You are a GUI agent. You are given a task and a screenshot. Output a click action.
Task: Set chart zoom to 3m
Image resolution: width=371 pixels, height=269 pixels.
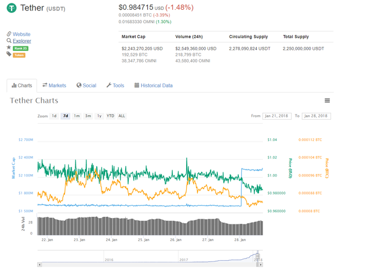tap(88, 116)
